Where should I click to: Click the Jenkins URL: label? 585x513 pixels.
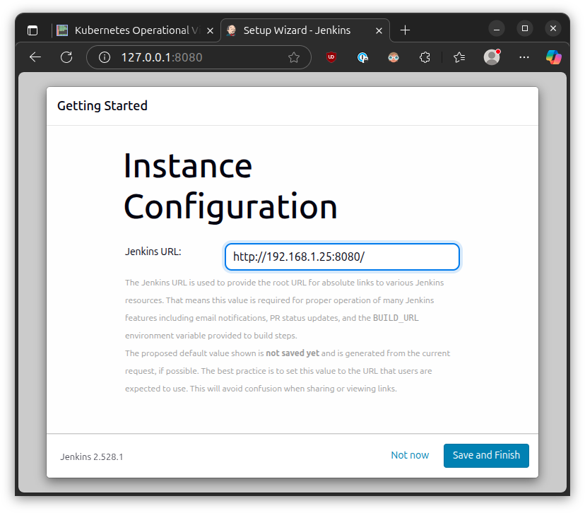click(153, 252)
